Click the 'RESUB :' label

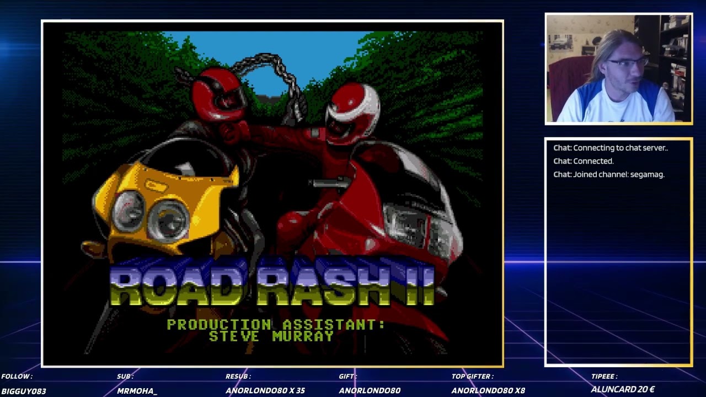click(x=238, y=376)
